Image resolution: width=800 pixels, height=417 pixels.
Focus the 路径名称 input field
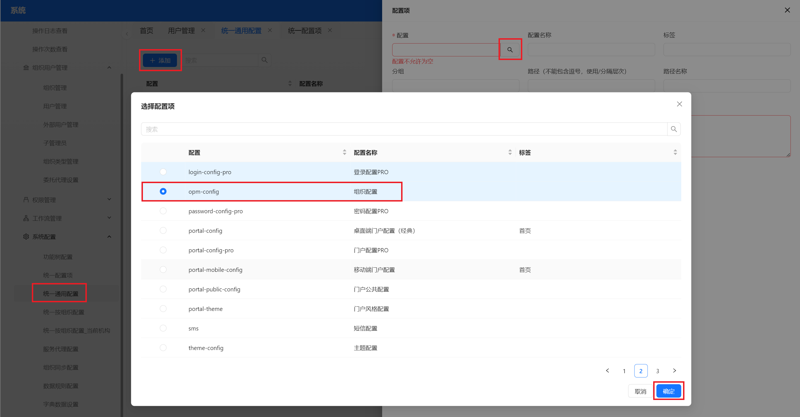pos(727,86)
